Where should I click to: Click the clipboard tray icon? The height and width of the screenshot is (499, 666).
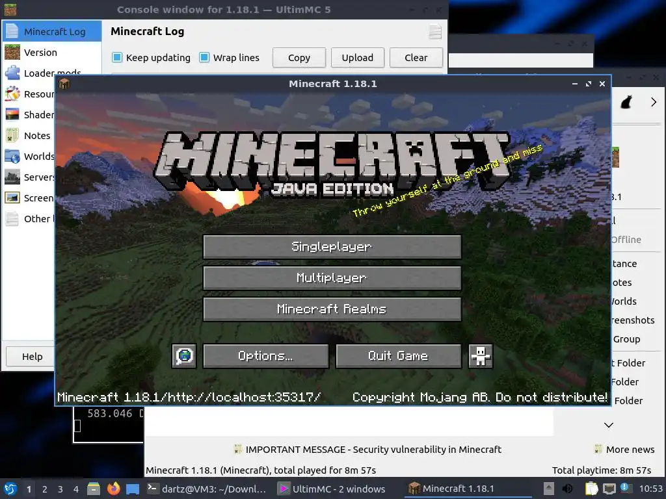[591, 489]
